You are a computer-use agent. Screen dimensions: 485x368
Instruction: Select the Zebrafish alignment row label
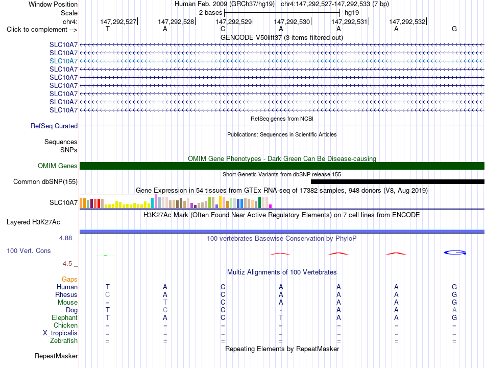click(x=64, y=341)
